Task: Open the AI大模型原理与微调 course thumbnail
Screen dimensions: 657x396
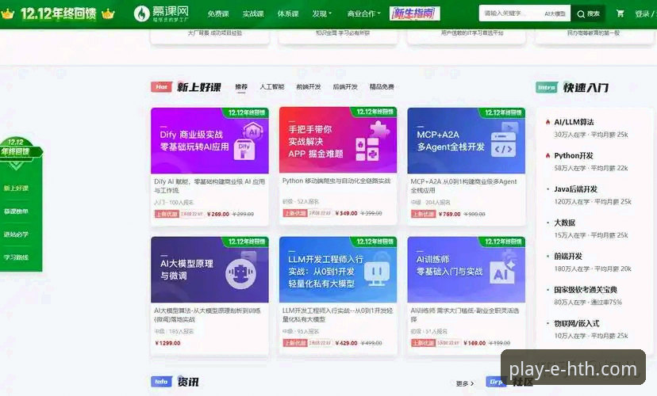Action: [209, 269]
